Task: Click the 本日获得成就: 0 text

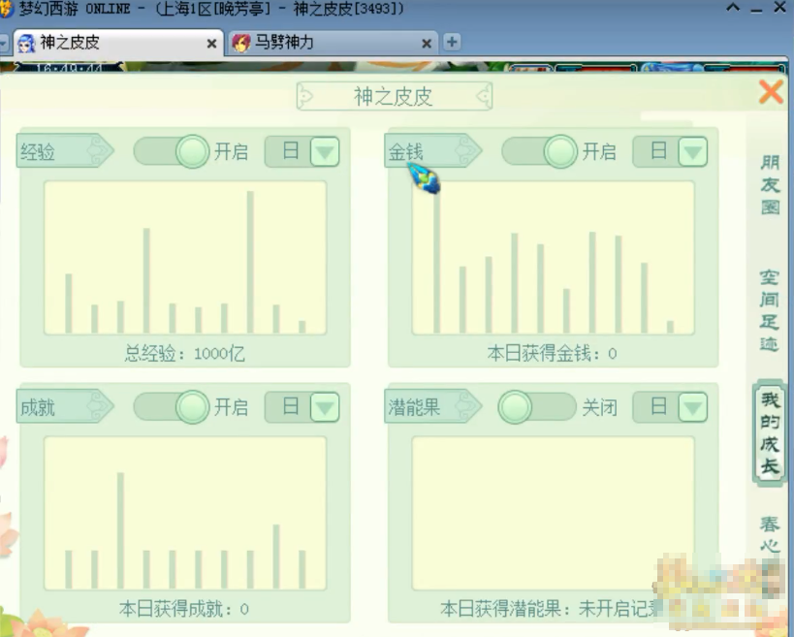Action: pos(184,609)
